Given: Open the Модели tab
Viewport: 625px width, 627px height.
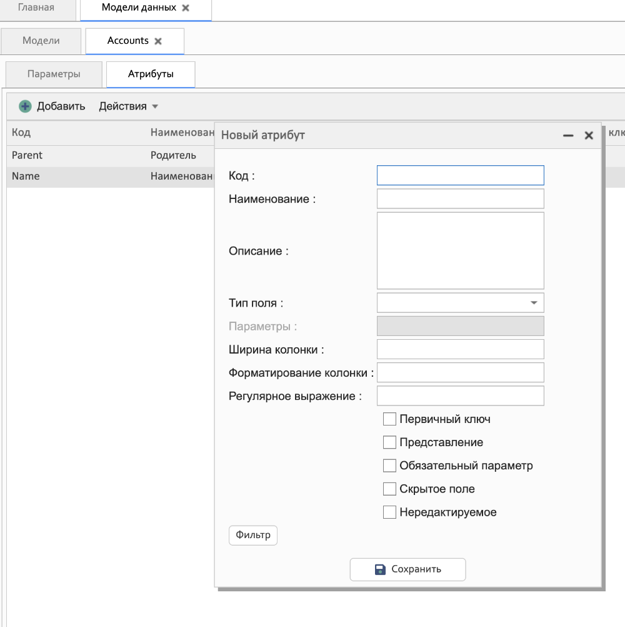Looking at the screenshot, I should [41, 41].
